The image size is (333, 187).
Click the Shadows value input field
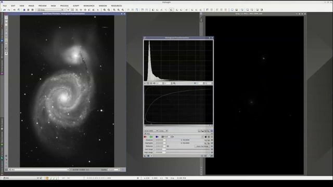160,140
